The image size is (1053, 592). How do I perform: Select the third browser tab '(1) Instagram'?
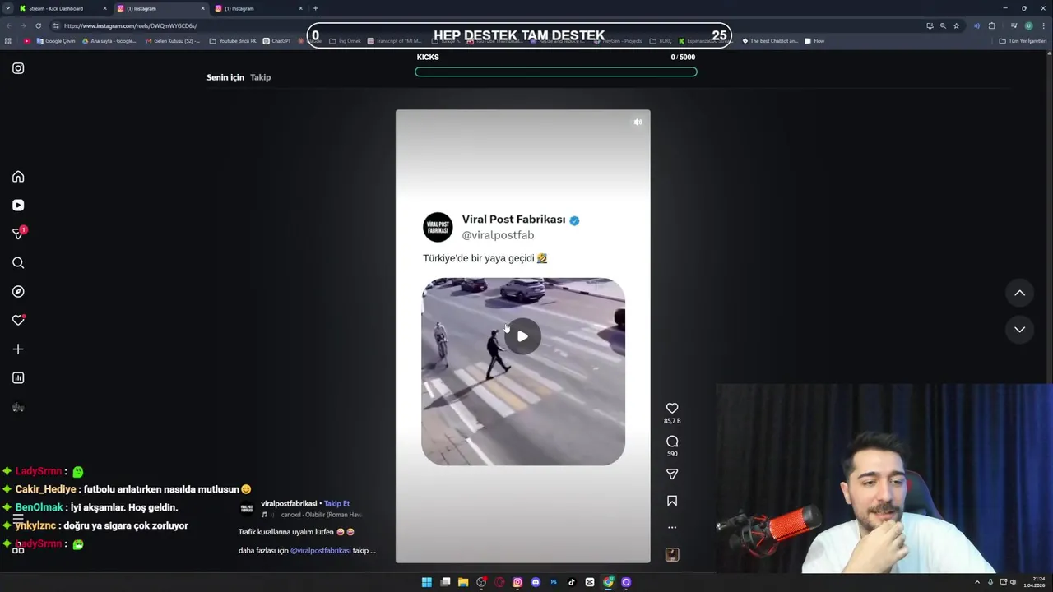tap(260, 8)
